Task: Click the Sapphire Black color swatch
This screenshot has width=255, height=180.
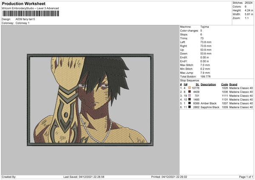Action: tap(190, 107)
